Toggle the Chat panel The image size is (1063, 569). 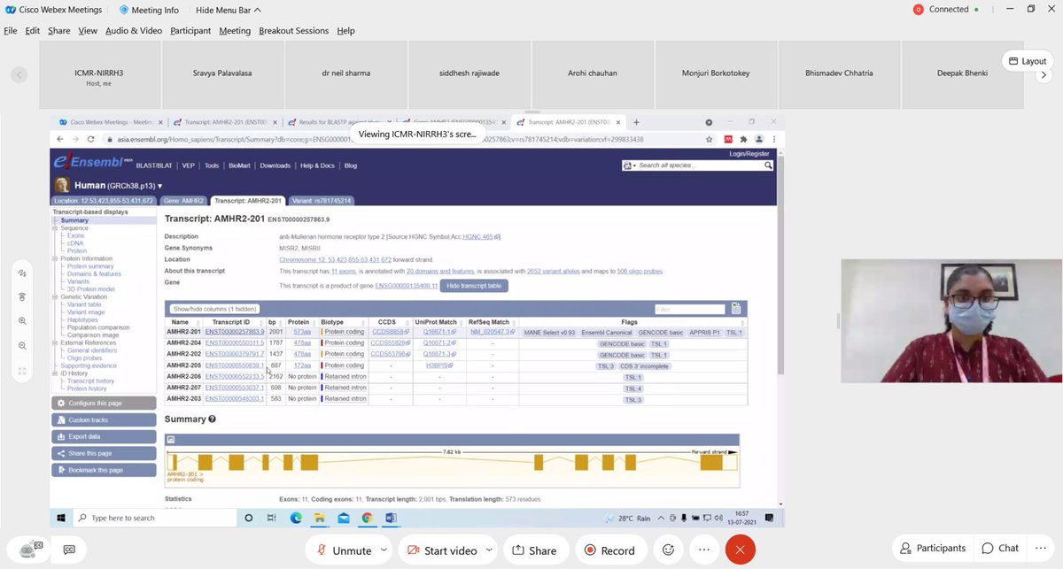pos(999,548)
